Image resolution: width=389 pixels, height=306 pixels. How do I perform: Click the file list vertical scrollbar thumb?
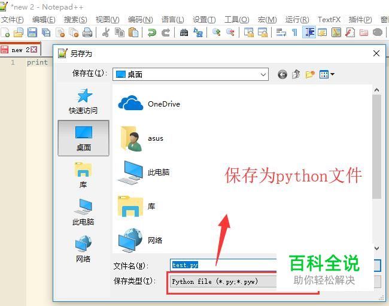[377, 147]
